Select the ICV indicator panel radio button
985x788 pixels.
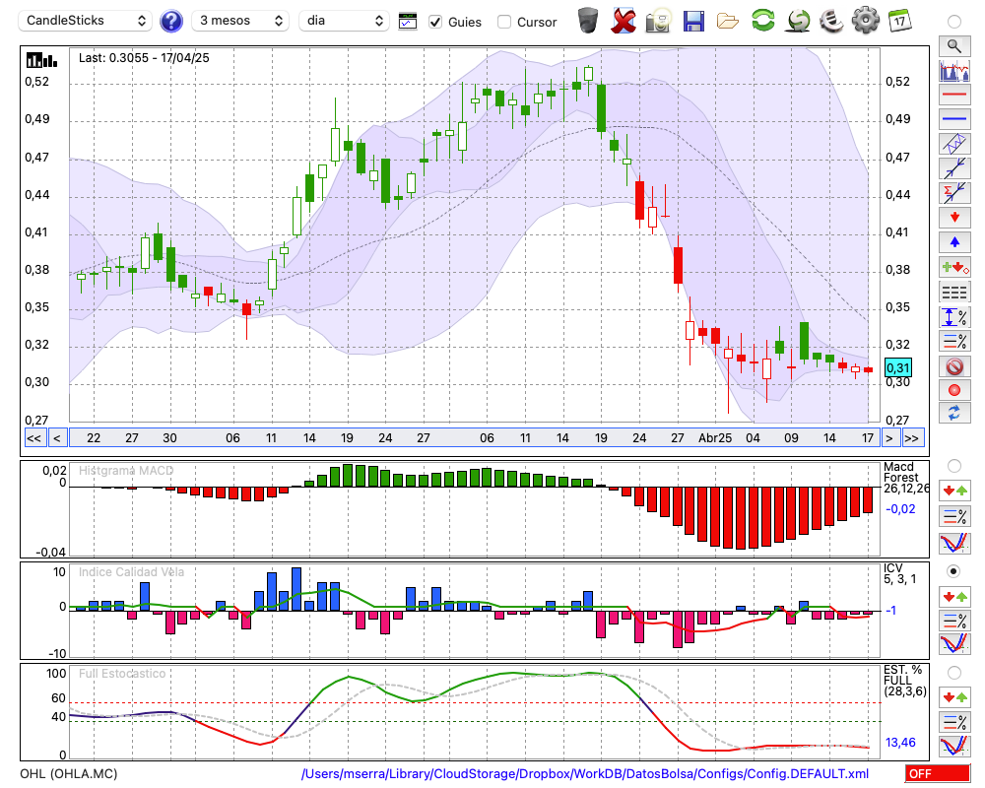(954, 571)
